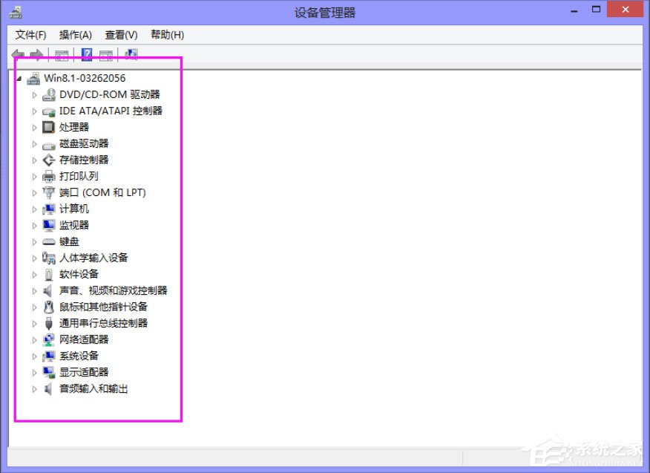Expand the 通用串行总线控制器 entry

tap(34, 323)
